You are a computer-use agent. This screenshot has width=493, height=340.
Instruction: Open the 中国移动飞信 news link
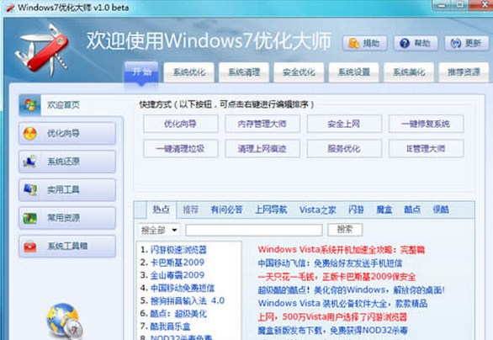(330, 263)
